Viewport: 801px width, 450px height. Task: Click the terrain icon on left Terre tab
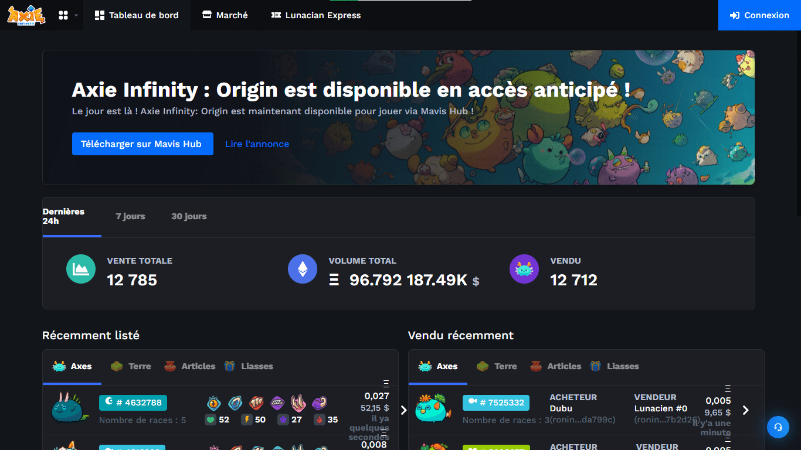[117, 366]
